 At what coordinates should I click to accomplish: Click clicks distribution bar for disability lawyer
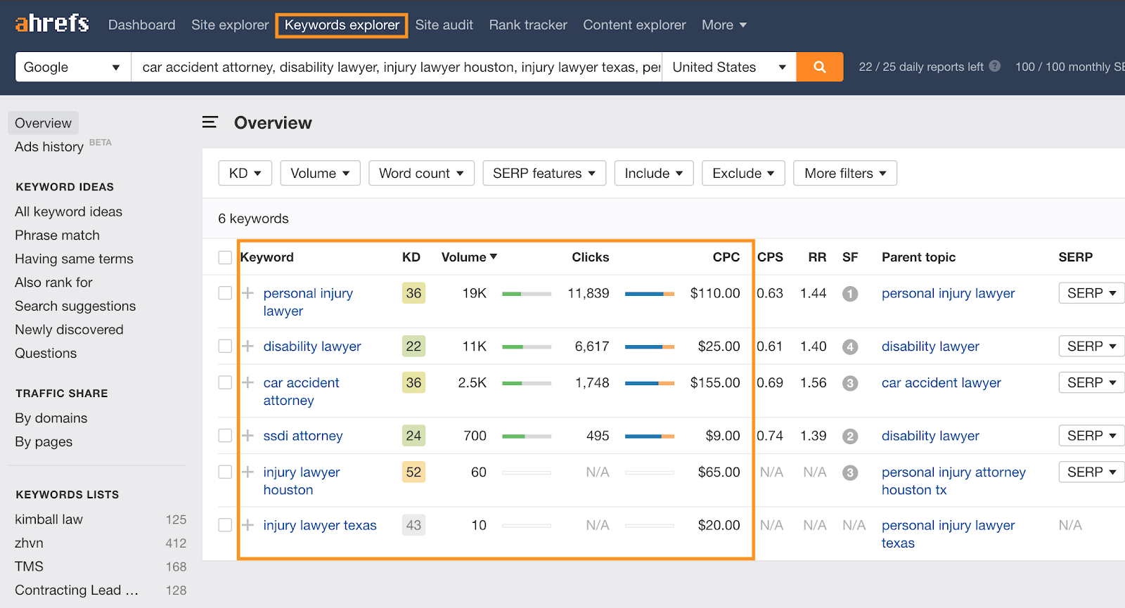pyautogui.click(x=650, y=347)
